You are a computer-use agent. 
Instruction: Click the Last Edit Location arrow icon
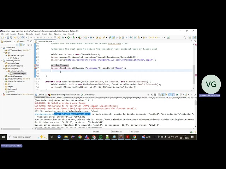tap(150, 38)
